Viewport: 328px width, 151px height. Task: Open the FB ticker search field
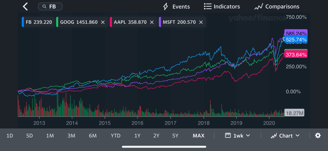pyautogui.click(x=50, y=7)
